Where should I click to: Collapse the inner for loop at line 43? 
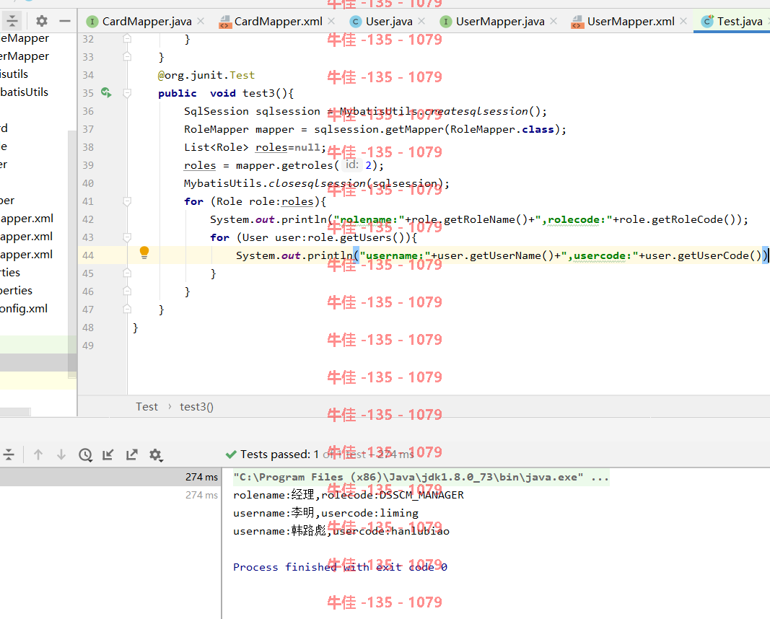pyautogui.click(x=127, y=237)
